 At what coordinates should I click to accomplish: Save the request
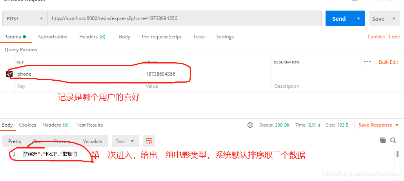click(x=378, y=19)
